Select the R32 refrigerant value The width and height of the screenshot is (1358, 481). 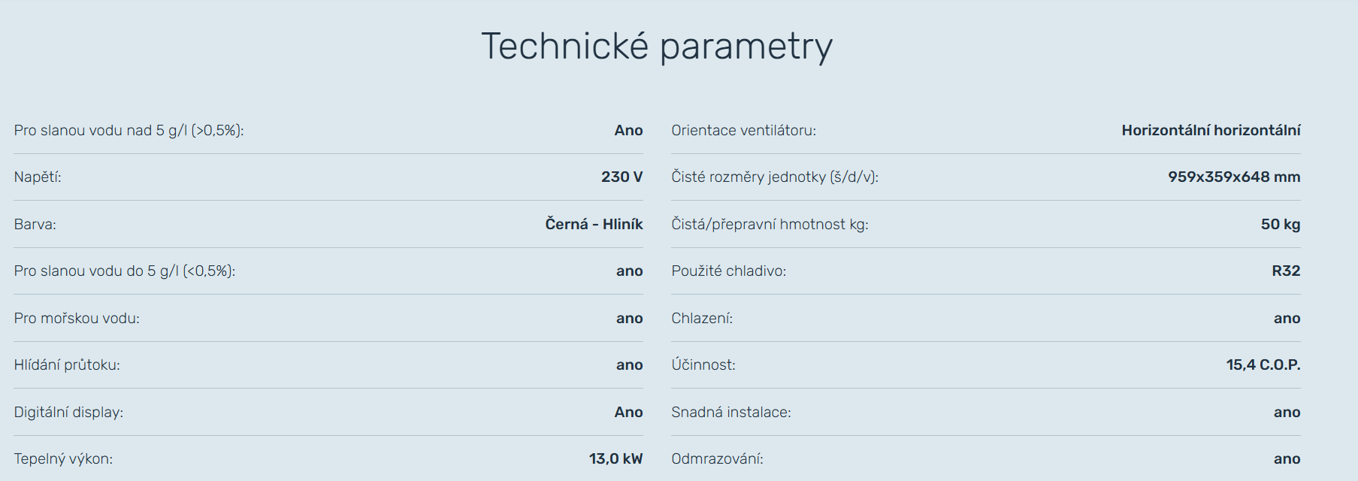1285,271
